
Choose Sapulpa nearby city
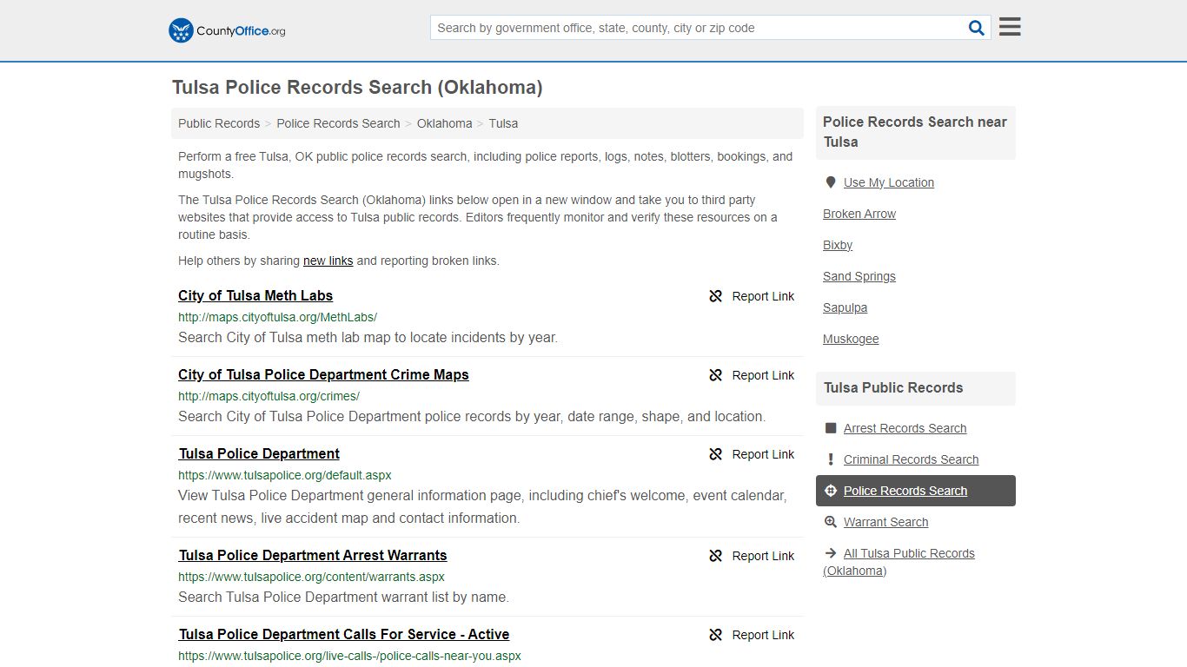point(845,307)
